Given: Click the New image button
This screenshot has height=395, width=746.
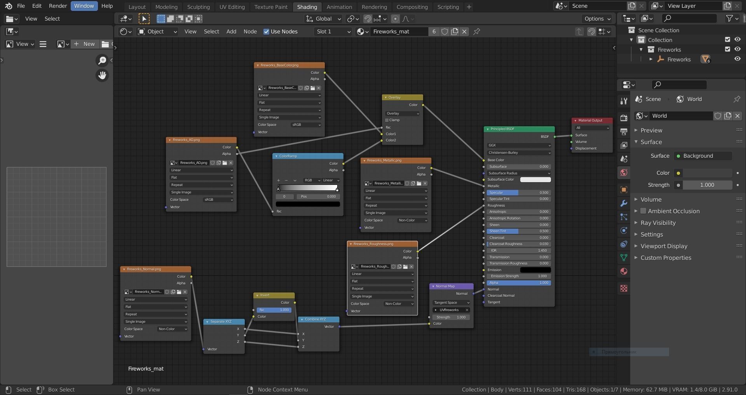Looking at the screenshot, I should 85,44.
